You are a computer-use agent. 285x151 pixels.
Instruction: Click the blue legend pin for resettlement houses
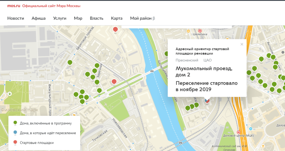pos(15,133)
